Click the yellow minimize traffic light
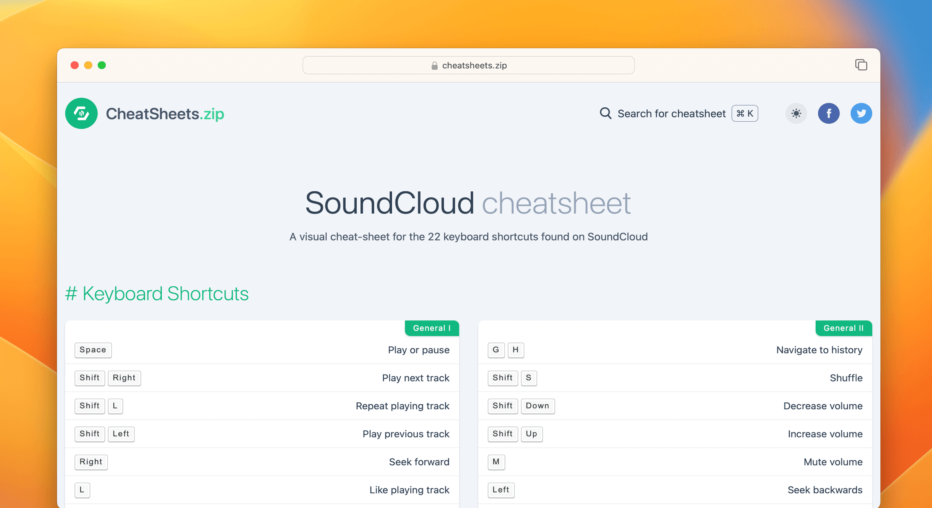Viewport: 932px width, 508px height. [x=88, y=65]
